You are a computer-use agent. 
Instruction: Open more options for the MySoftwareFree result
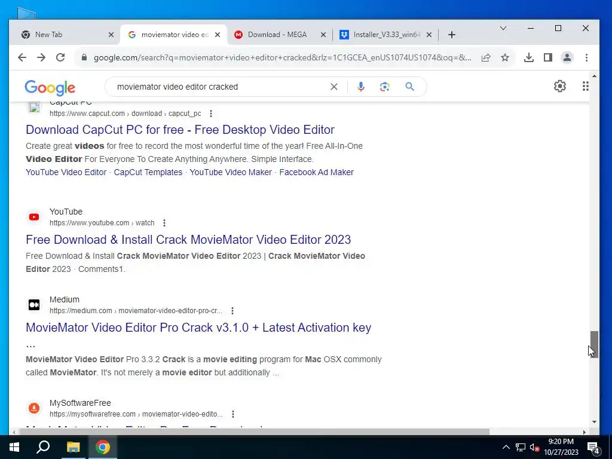click(233, 414)
